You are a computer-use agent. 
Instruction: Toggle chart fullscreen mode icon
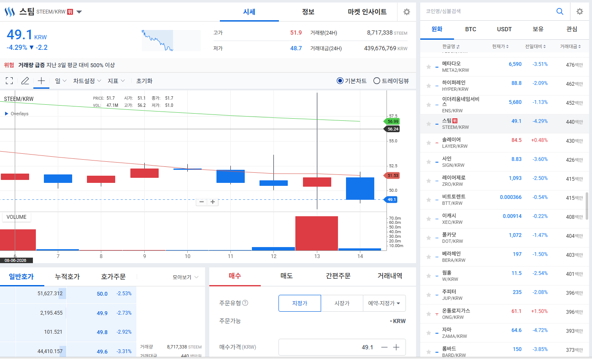tap(9, 81)
